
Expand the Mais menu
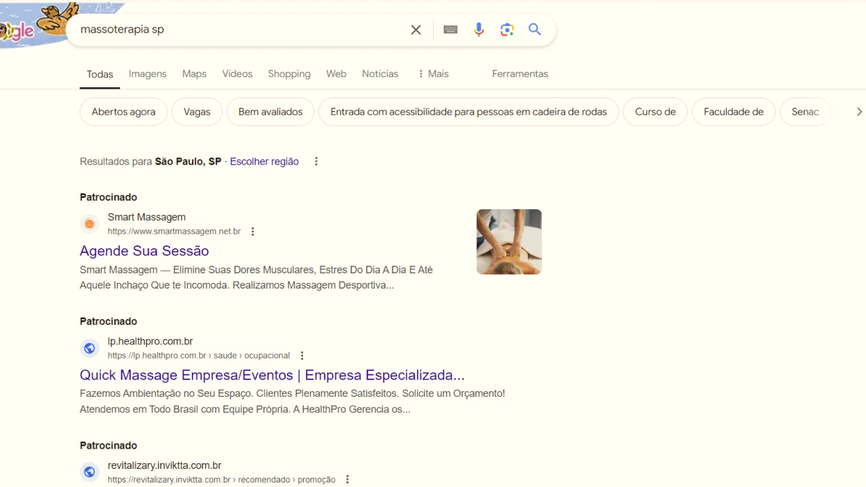(x=433, y=74)
